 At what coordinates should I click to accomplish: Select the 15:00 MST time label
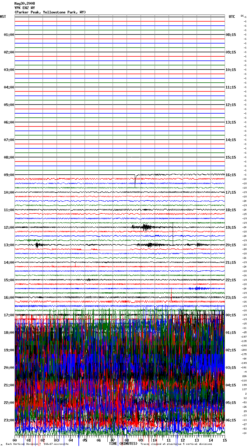pyautogui.click(x=9, y=280)
